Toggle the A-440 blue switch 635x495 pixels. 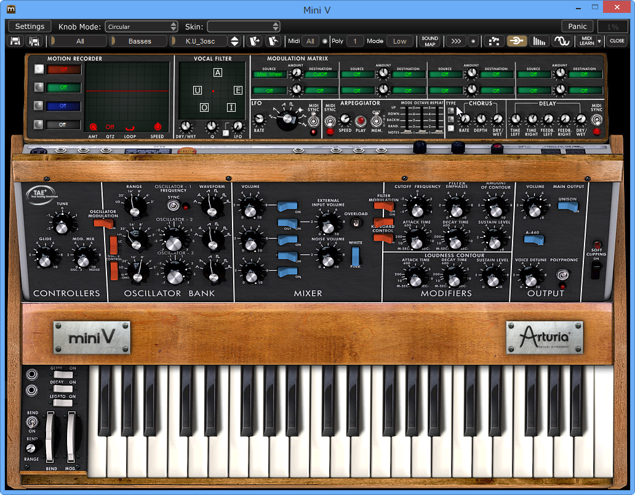[533, 240]
